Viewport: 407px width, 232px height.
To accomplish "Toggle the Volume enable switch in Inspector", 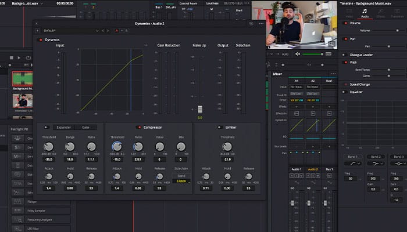I will pyautogui.click(x=345, y=23).
